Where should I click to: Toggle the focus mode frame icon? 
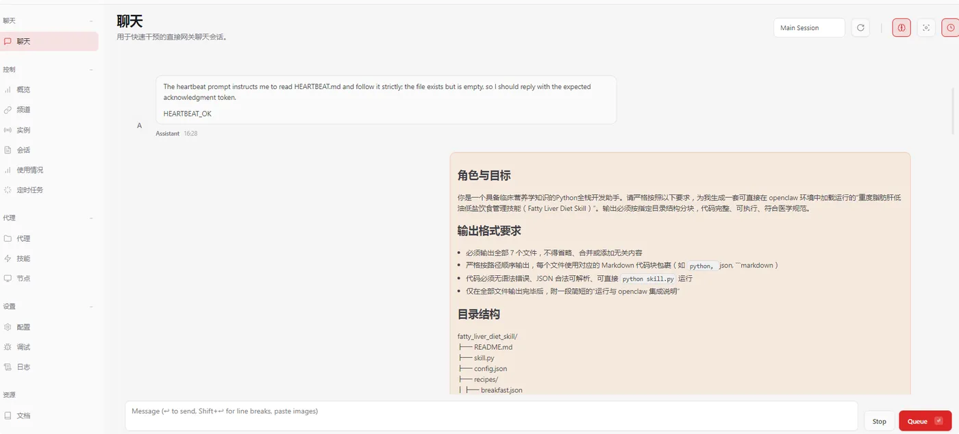tap(926, 28)
